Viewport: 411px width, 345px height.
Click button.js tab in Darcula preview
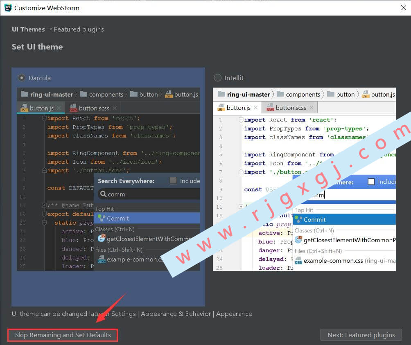[x=41, y=108]
